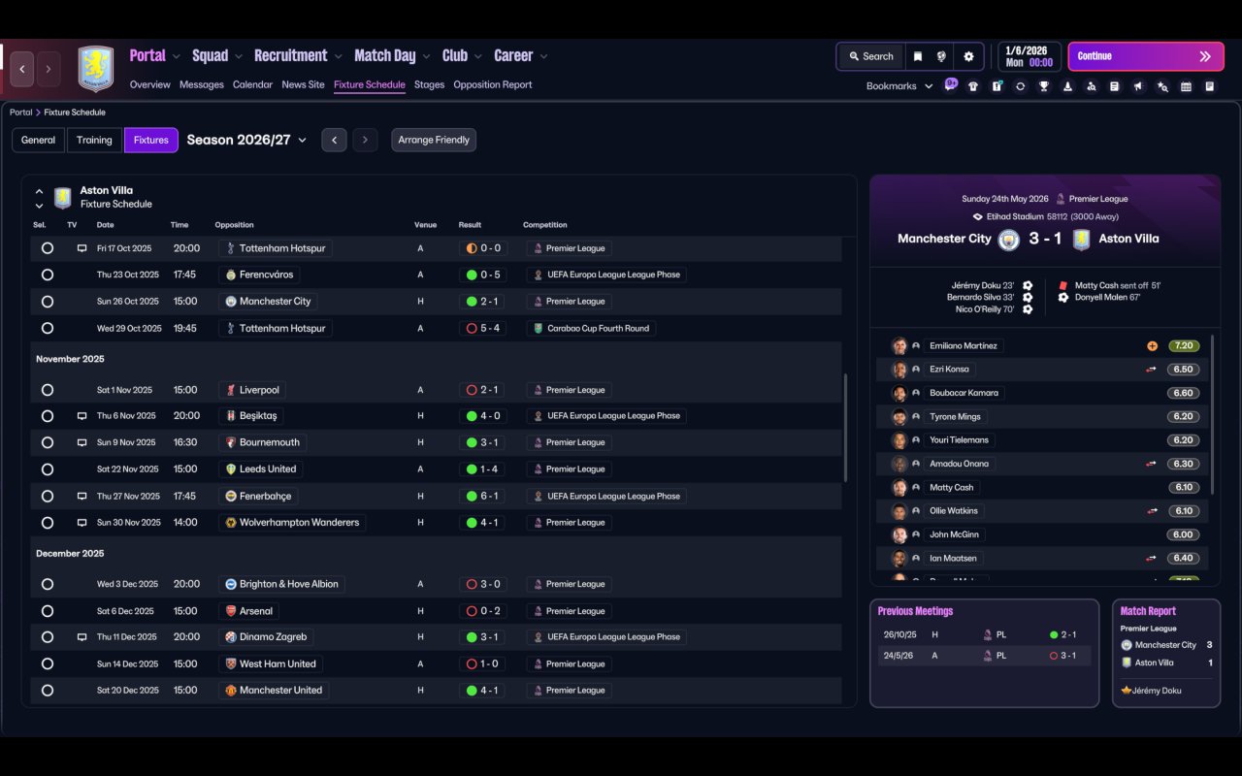Open Emiliano Martínez player row
This screenshot has width=1242, height=776.
[1042, 346]
